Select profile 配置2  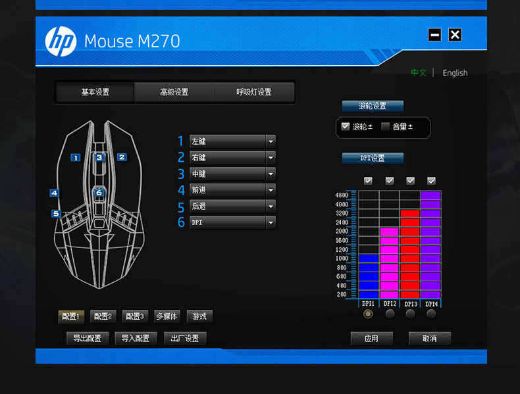point(103,316)
